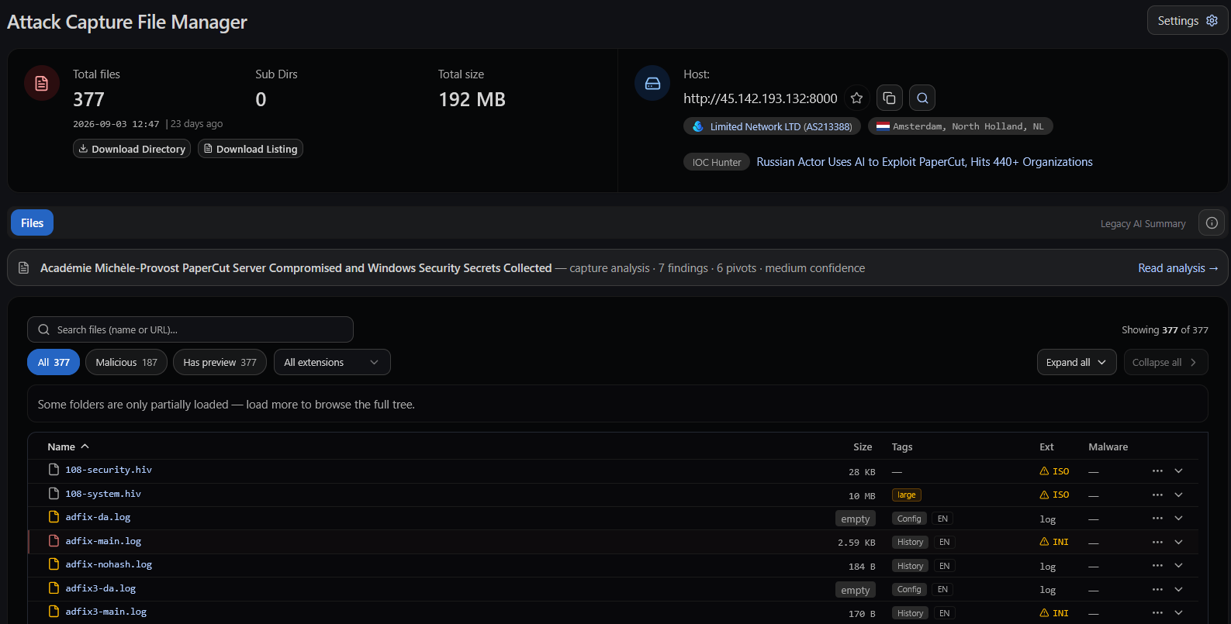
Task: Click the History tag on adfix-main.log
Action: coord(910,543)
